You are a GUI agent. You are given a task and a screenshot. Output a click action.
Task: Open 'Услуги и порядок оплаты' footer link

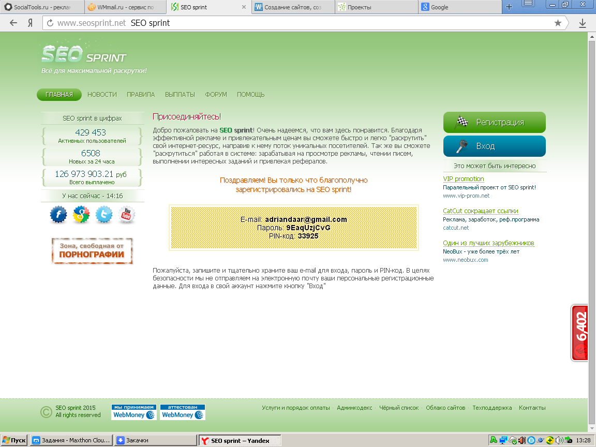pyautogui.click(x=296, y=408)
